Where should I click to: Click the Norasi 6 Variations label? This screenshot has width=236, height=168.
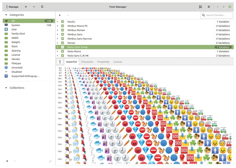pyautogui.click(x=223, y=43)
